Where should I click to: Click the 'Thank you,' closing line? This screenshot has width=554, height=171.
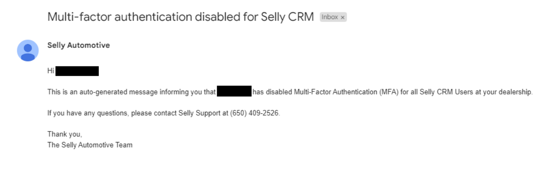pos(65,134)
